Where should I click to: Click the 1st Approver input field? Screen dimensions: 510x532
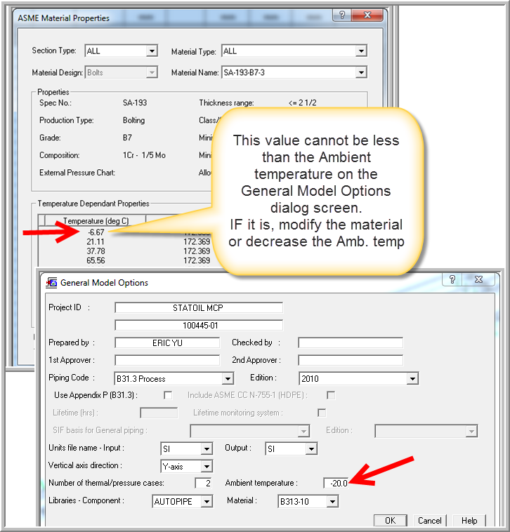pyautogui.click(x=167, y=360)
